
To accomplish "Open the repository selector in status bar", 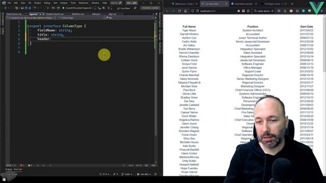I will pos(144,174).
